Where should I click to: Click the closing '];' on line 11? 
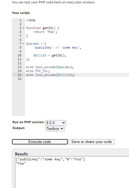(28, 59)
